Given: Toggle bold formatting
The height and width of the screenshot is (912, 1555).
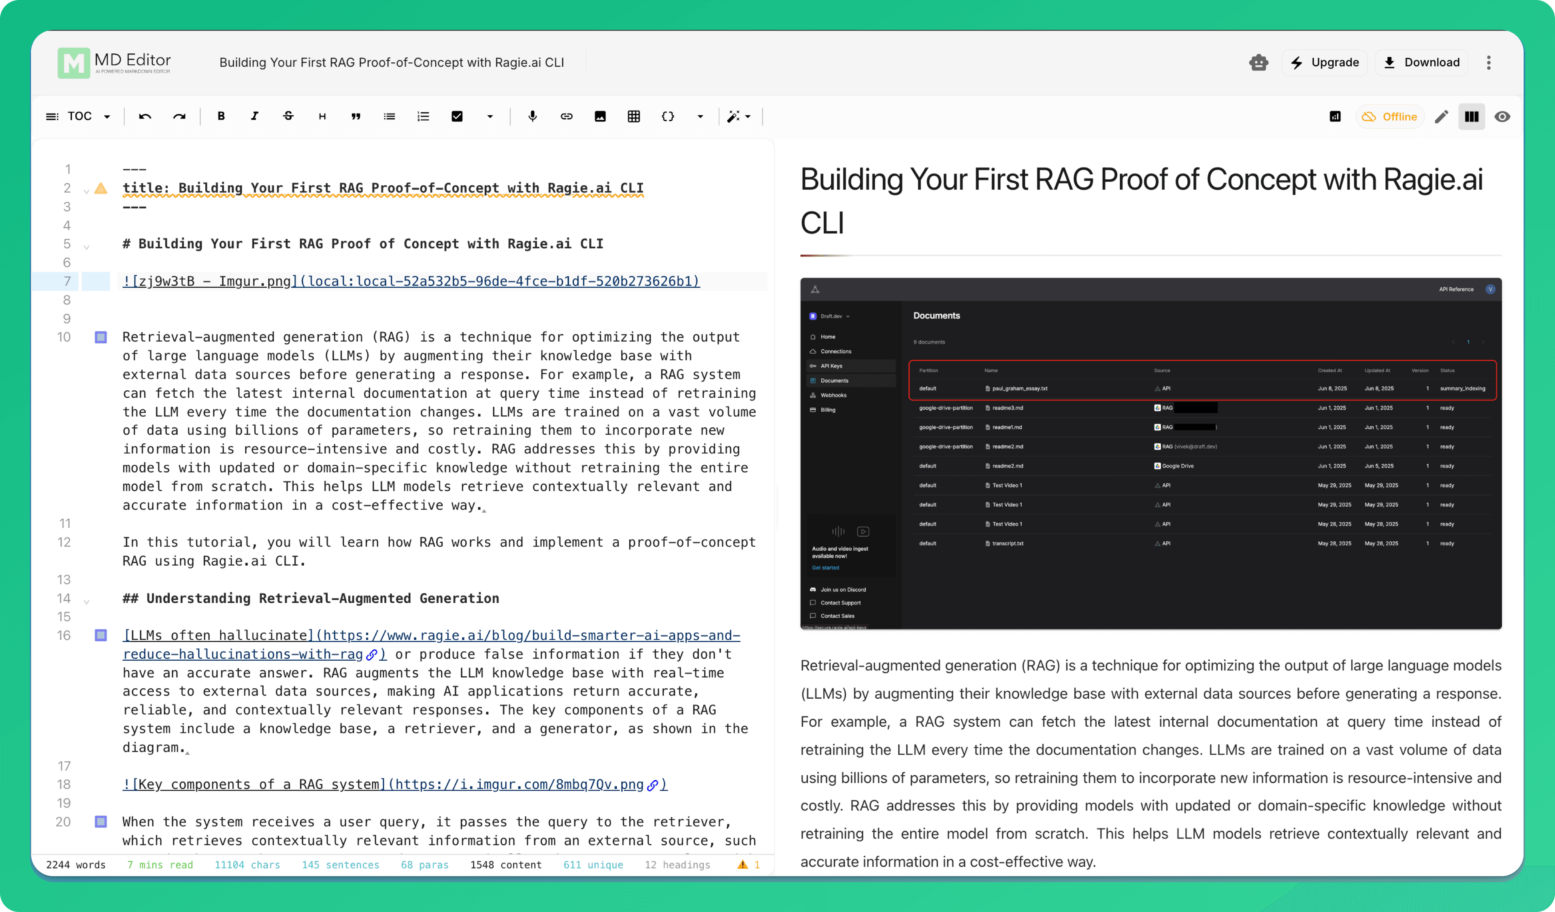Looking at the screenshot, I should point(221,117).
